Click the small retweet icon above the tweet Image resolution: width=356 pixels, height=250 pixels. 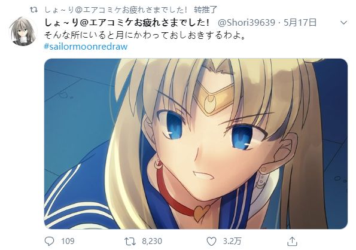point(34,10)
